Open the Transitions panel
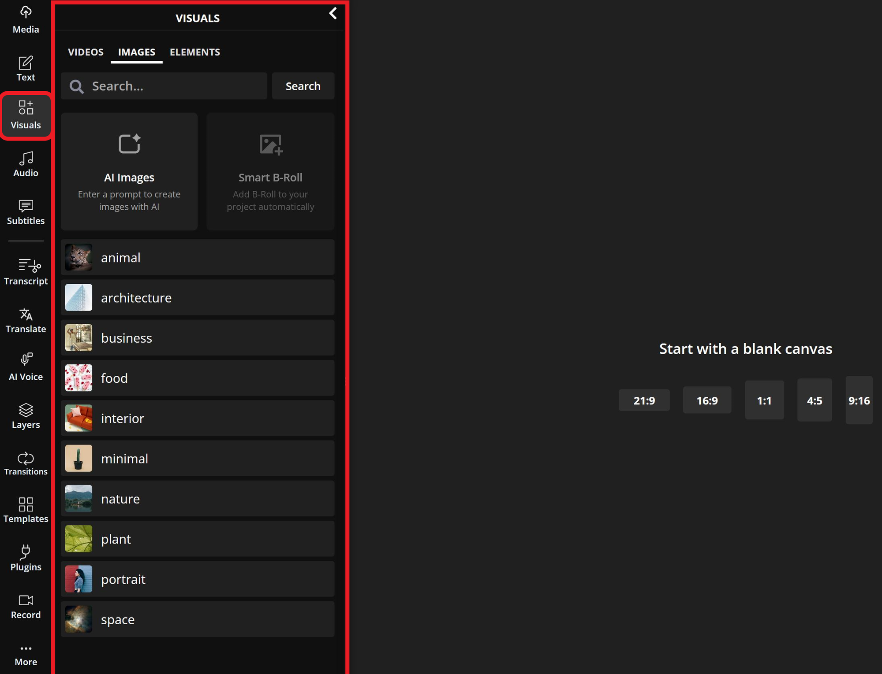 (26, 463)
